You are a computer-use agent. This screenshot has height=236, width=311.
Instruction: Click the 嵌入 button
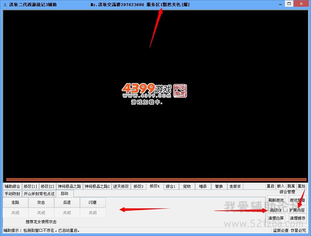coord(281,186)
